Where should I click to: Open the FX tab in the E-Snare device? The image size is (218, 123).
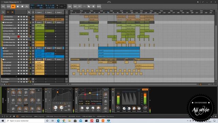[x=38, y=90]
